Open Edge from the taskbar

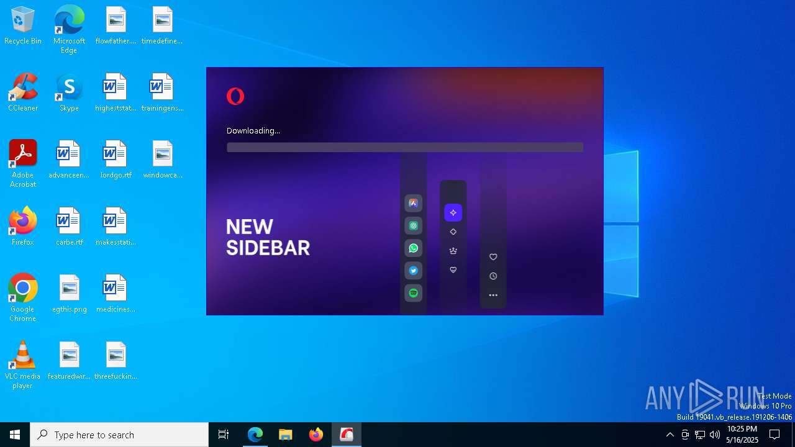click(x=255, y=435)
